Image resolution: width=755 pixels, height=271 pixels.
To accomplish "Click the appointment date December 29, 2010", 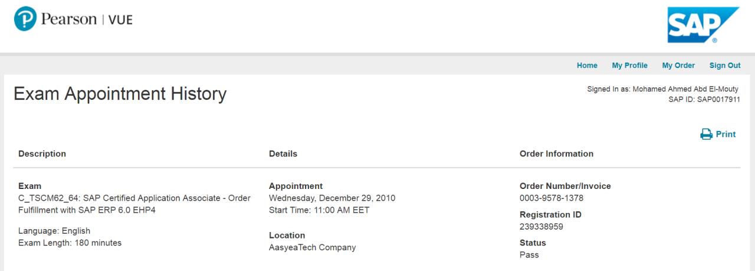I will tap(332, 198).
